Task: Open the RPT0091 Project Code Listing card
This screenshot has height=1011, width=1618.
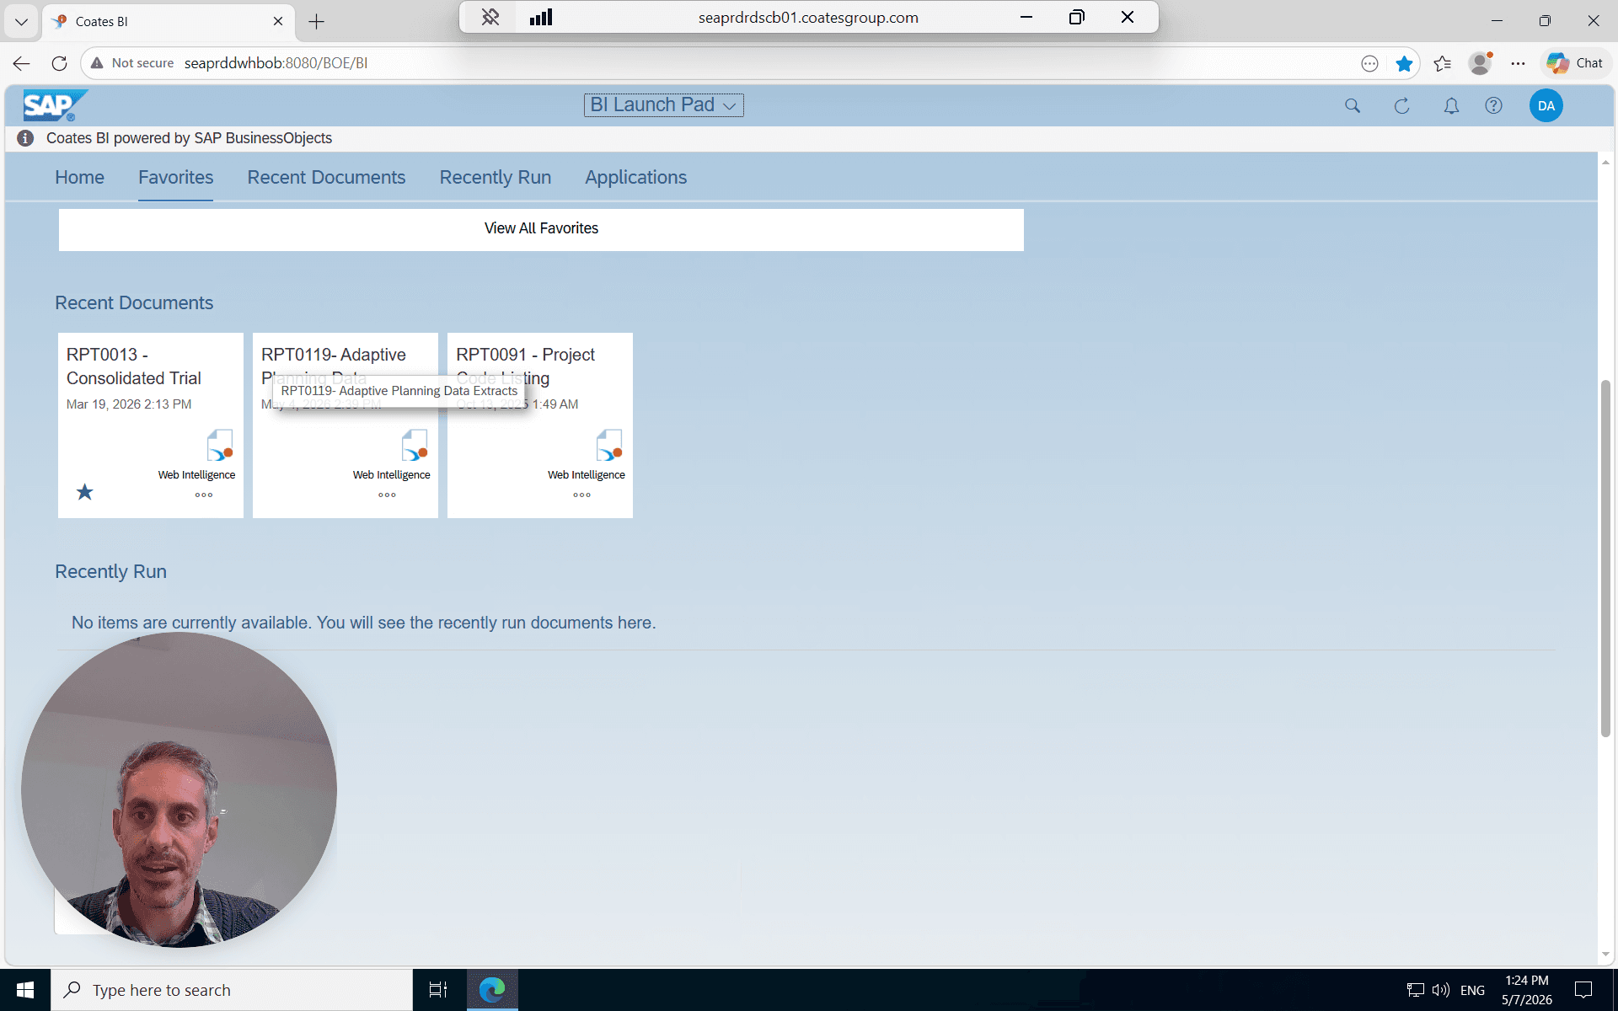Action: pyautogui.click(x=539, y=425)
